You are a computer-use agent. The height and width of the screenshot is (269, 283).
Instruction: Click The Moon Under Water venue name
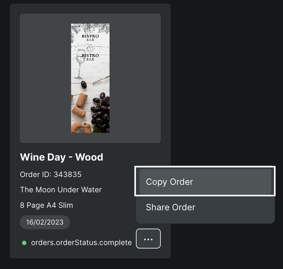61,189
